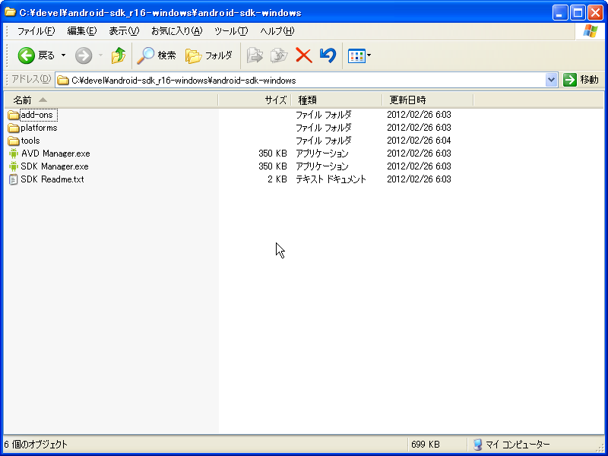Click the blue Undo arrow icon
The width and height of the screenshot is (608, 456).
(x=328, y=55)
